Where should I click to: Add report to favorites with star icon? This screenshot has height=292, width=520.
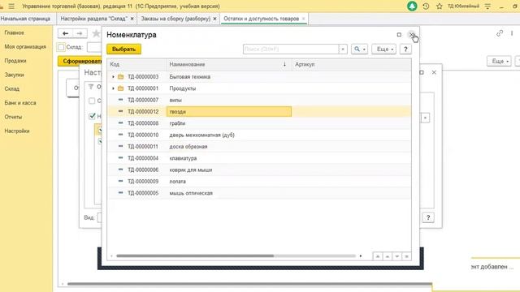96,33
